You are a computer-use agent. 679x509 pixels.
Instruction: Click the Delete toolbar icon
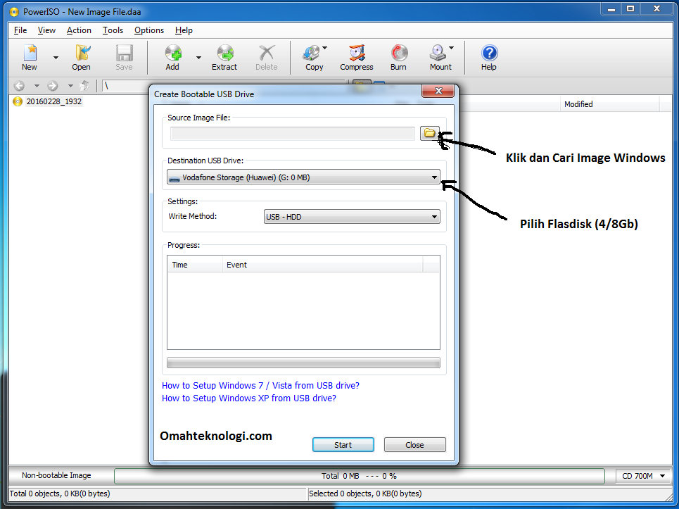pyautogui.click(x=266, y=57)
